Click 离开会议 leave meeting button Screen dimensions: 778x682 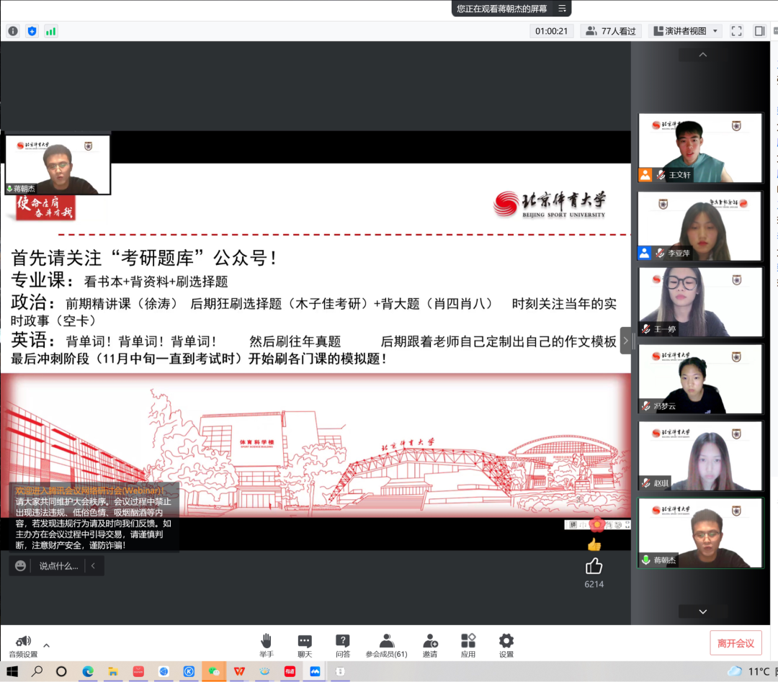[735, 643]
